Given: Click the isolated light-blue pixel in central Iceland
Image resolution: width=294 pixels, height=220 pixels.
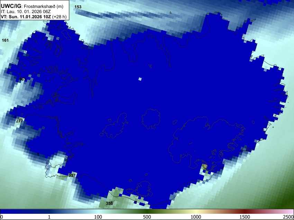Looking at the screenshot, I should point(140,79).
